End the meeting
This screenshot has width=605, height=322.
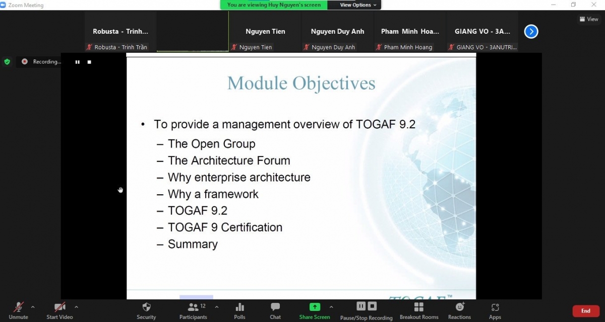pyautogui.click(x=586, y=311)
